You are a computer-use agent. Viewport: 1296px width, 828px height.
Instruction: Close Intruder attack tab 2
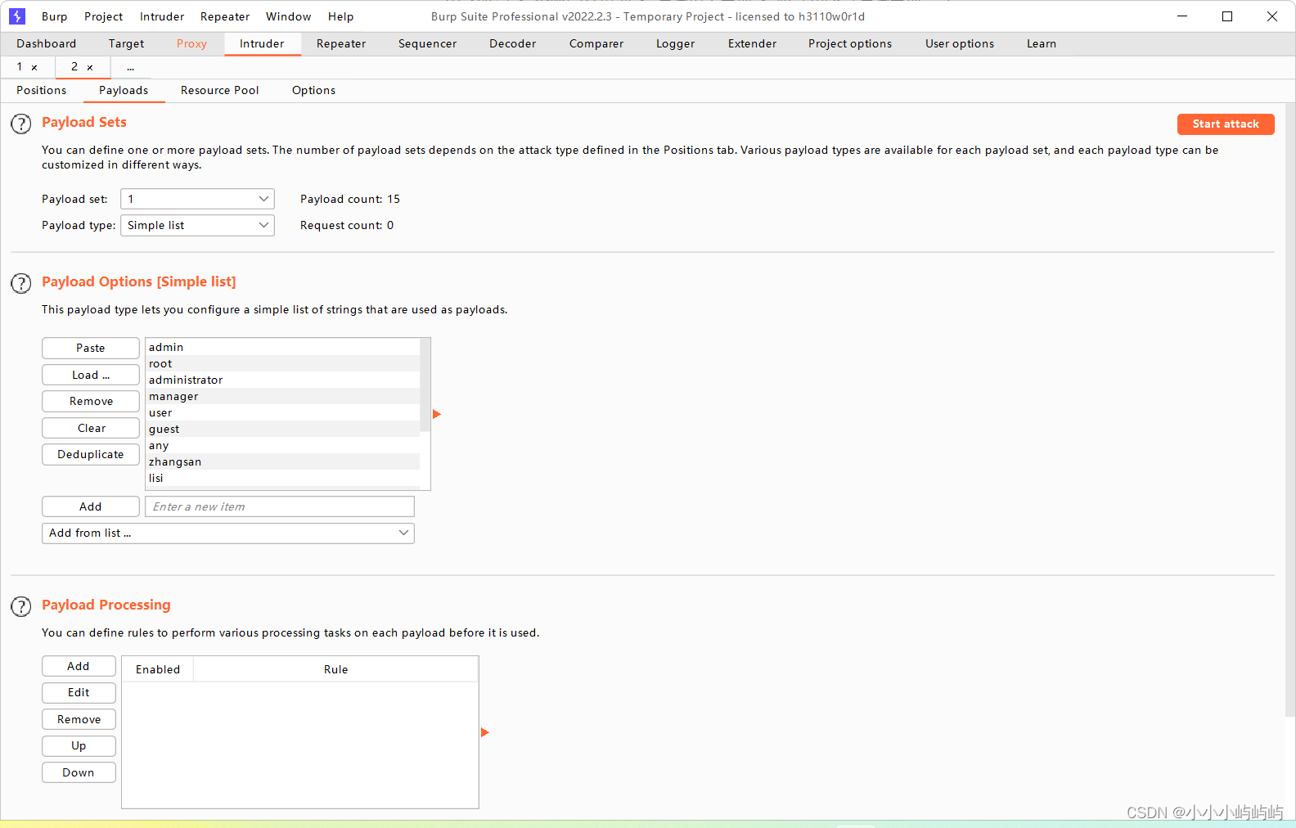click(x=90, y=68)
